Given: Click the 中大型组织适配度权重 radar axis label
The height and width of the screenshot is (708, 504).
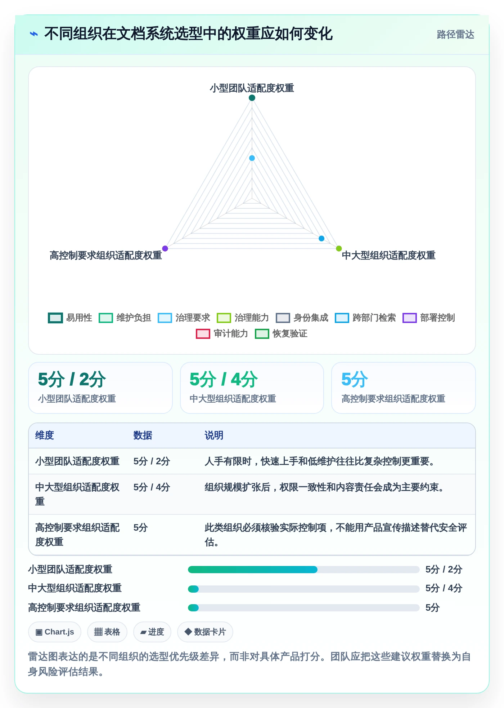Looking at the screenshot, I should 389,255.
